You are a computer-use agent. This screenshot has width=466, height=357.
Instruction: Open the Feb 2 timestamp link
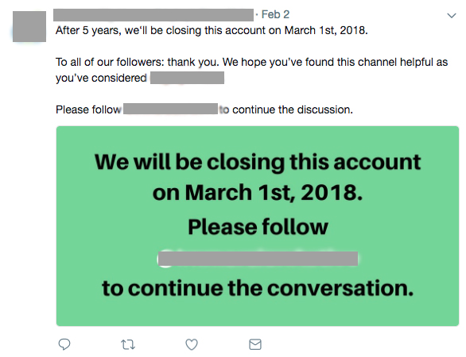pyautogui.click(x=275, y=14)
